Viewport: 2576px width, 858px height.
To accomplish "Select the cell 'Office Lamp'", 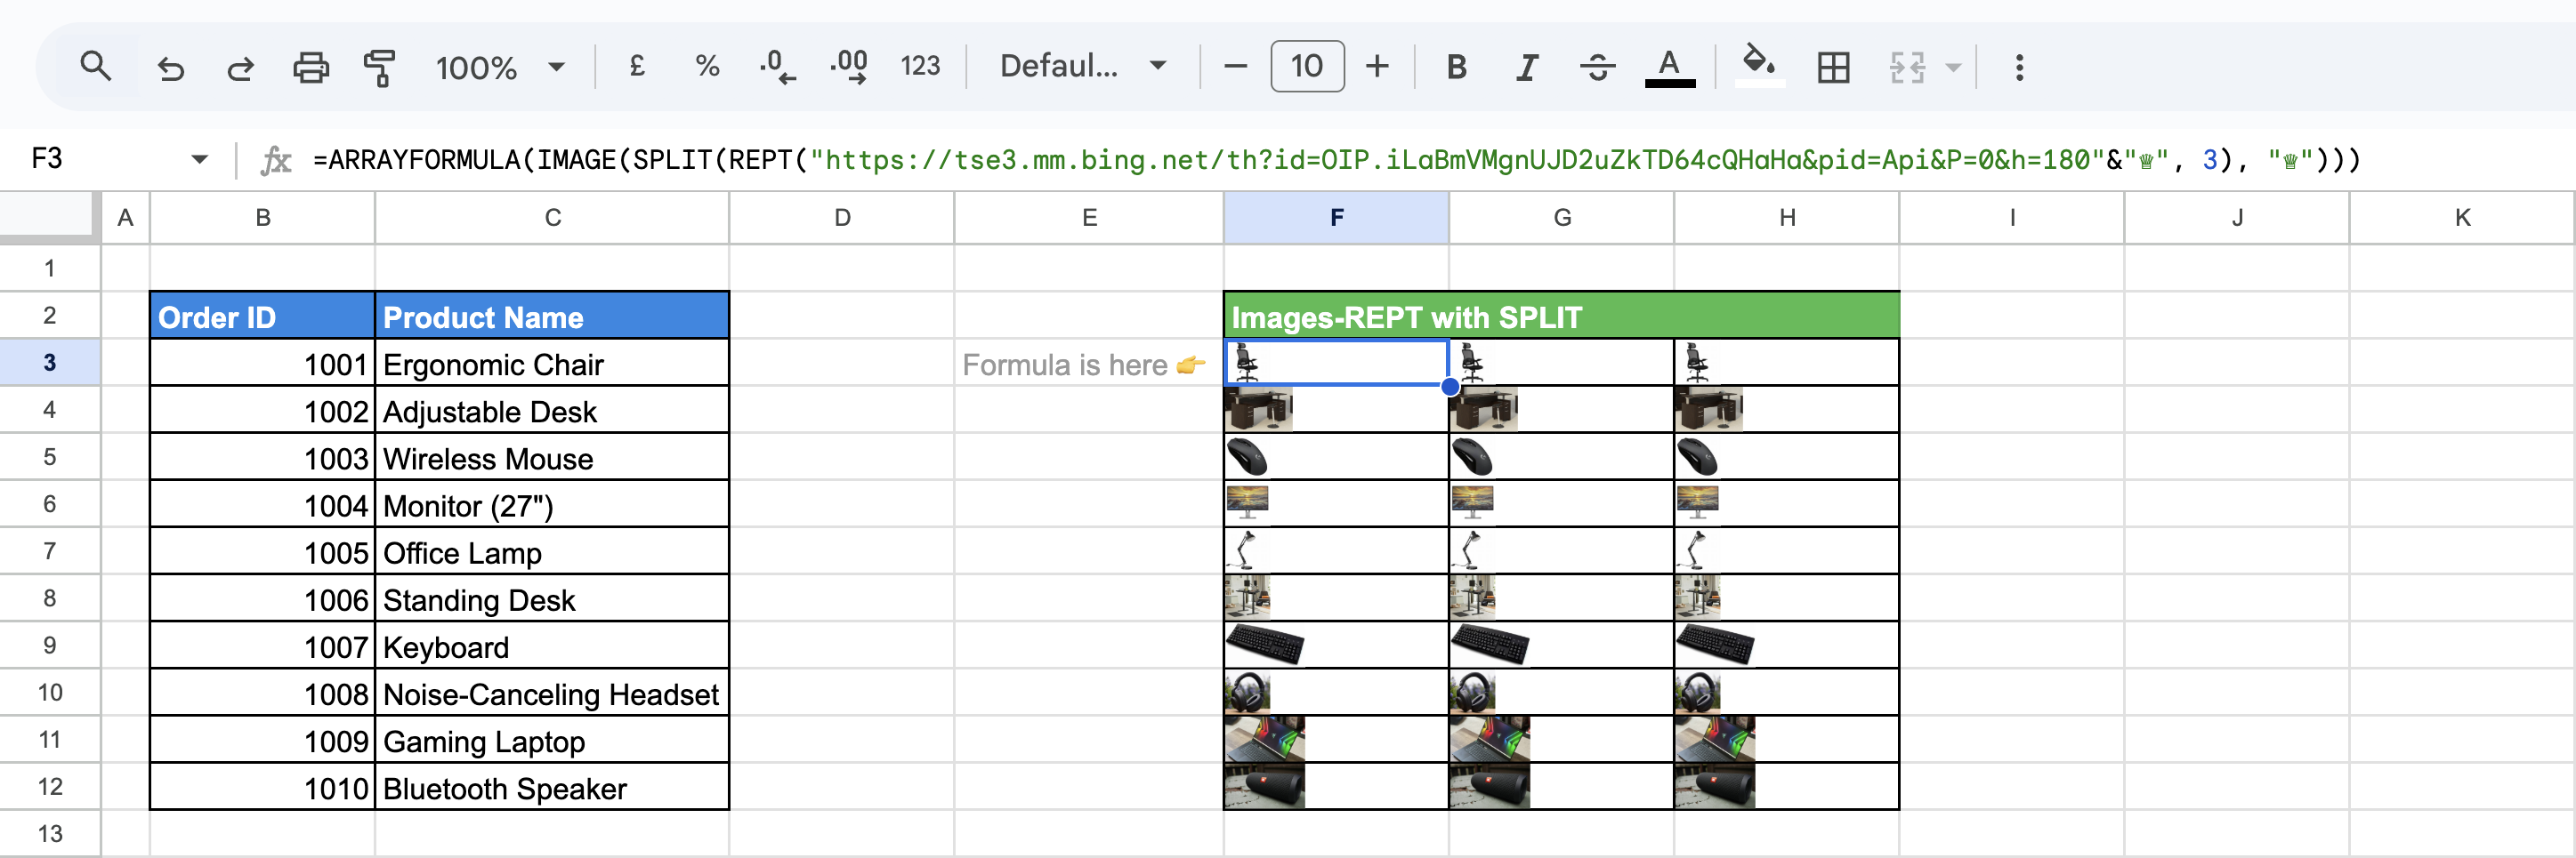I will tap(552, 552).
